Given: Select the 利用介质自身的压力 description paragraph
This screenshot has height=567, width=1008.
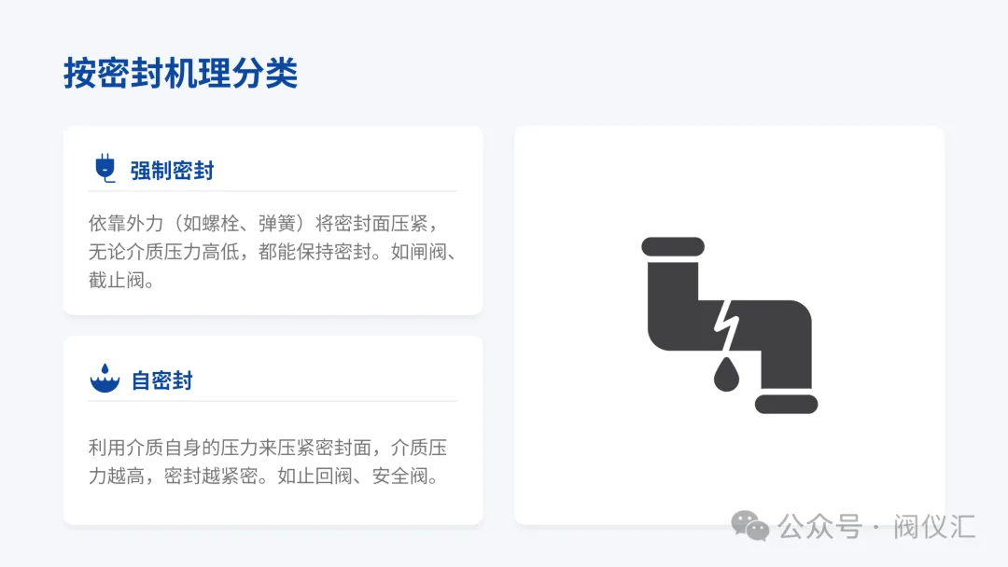Looking at the screenshot, I should point(268,462).
